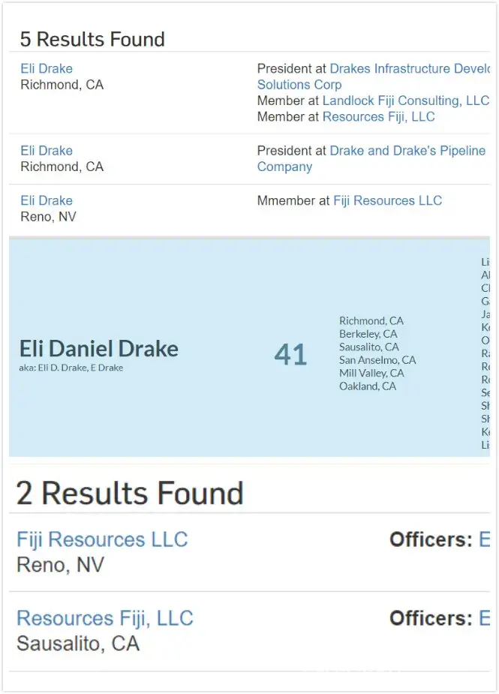Open Fiji Resources LLC link after "Mmember at"
Viewport: 499px width, 694px height.
387,201
